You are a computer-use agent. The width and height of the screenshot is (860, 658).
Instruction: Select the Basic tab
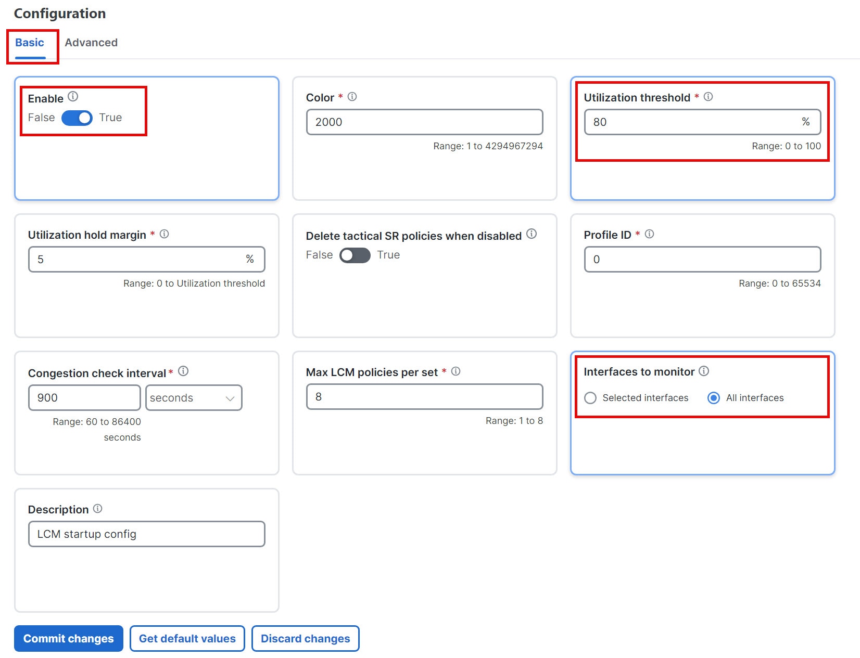pyautogui.click(x=29, y=42)
